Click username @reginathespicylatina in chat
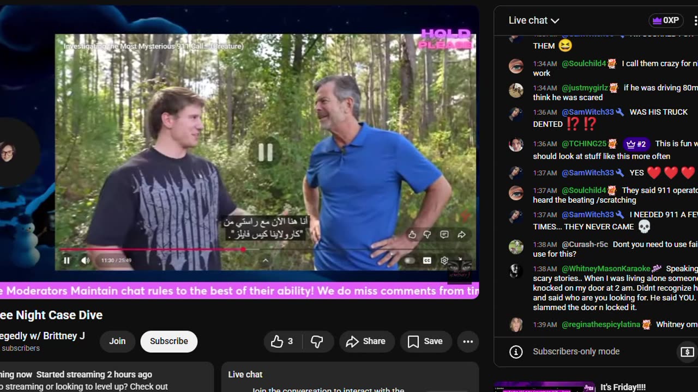698x392 pixels. point(601,324)
